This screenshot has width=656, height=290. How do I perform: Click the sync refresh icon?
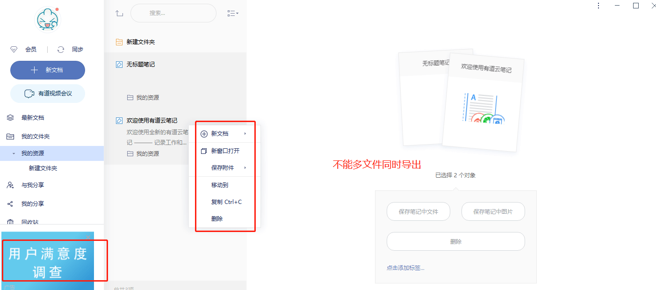click(61, 50)
